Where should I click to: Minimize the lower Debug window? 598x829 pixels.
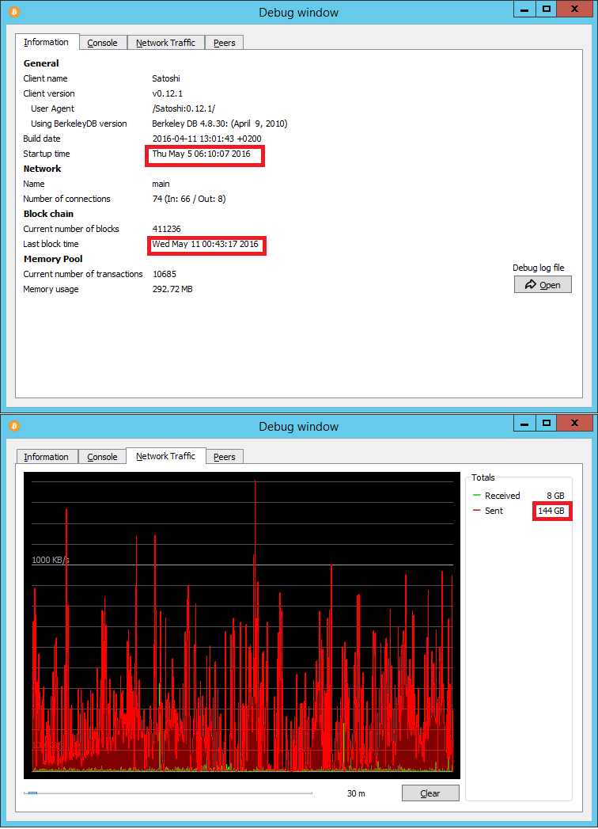click(524, 423)
